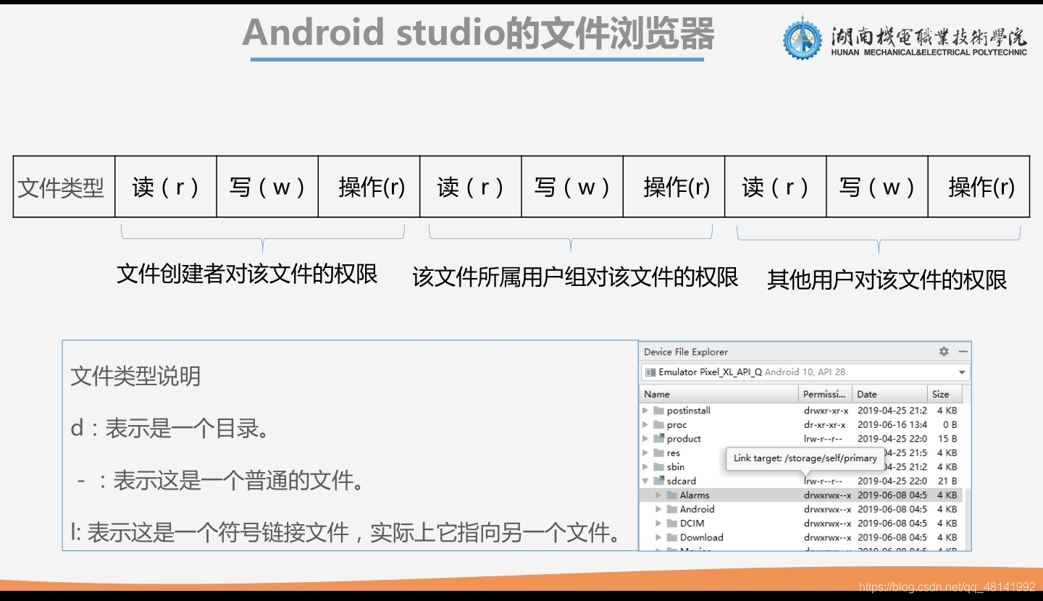Image resolution: width=1043 pixels, height=601 pixels.
Task: Click the Hunan Mechanical & Electrical Polytechnic logo
Action: click(x=905, y=37)
